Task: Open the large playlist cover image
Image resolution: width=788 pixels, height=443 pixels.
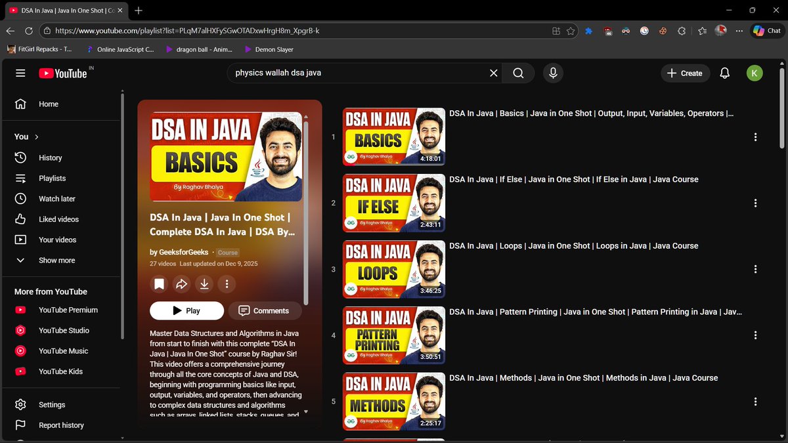Action: [x=226, y=157]
